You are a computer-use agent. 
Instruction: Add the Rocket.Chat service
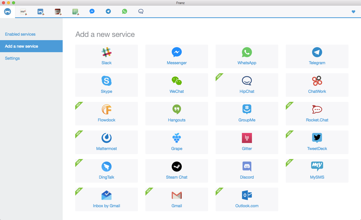pos(317,114)
